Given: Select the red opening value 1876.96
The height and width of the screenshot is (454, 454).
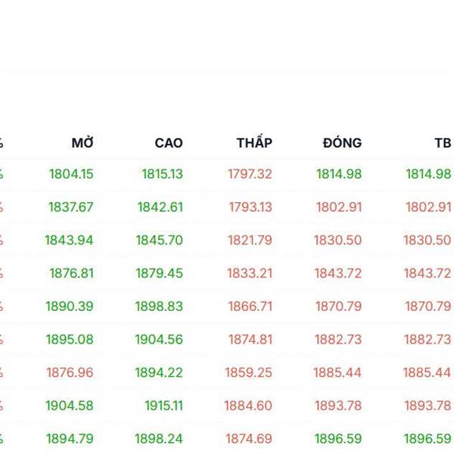Looking at the screenshot, I should (x=70, y=372).
